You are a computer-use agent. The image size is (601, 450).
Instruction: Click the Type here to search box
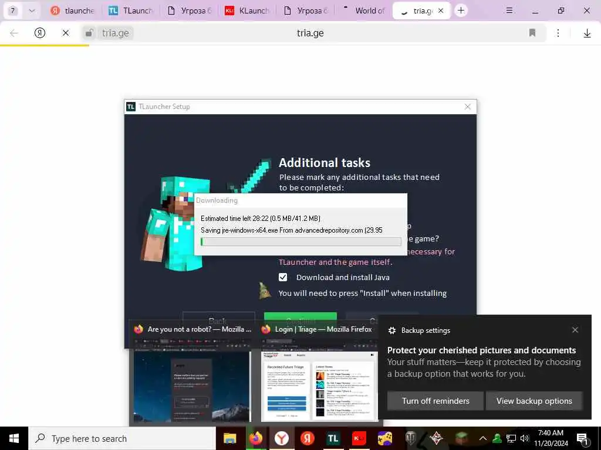pos(122,438)
